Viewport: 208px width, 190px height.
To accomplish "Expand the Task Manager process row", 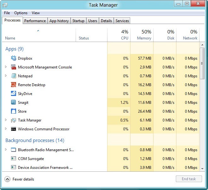I will coord(6,120).
